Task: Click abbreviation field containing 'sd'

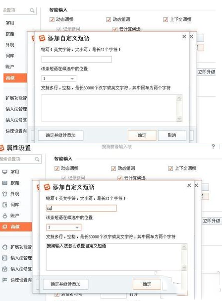Action: click(82, 208)
